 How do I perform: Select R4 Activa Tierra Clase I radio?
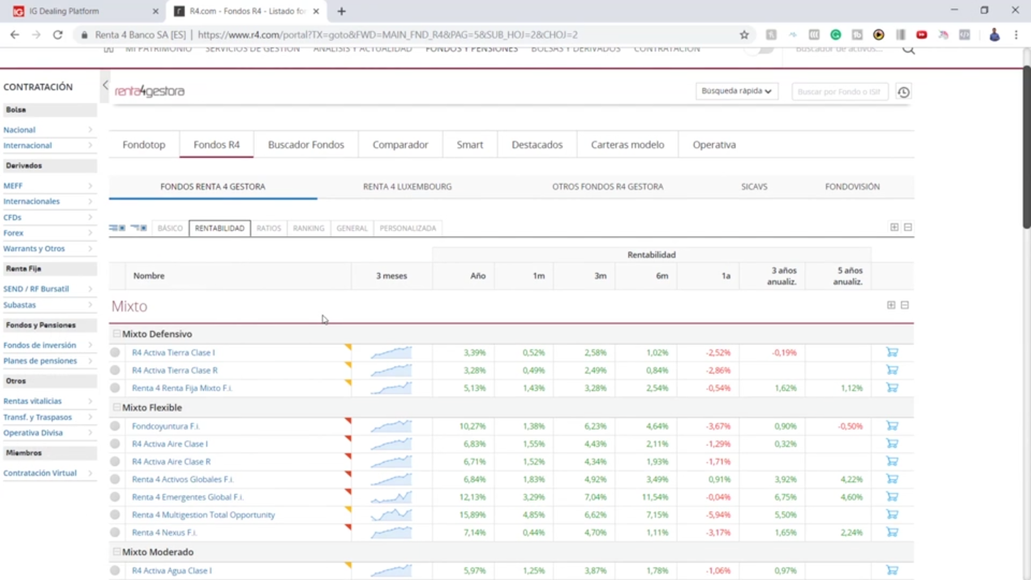(115, 352)
